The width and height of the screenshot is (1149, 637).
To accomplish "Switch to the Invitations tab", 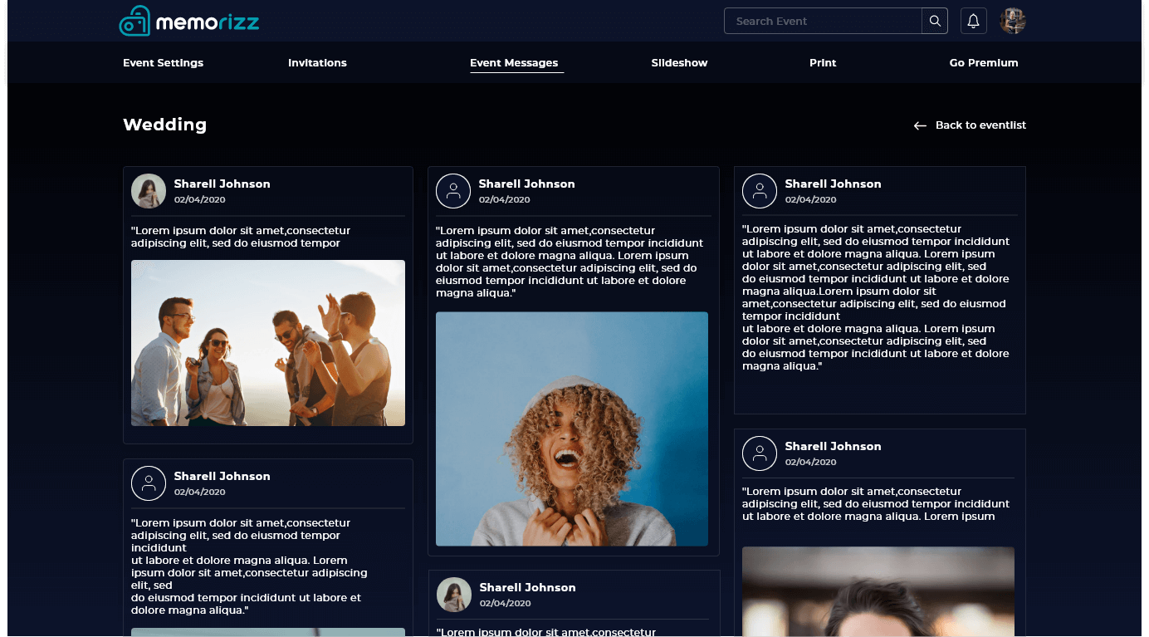I will (x=317, y=63).
